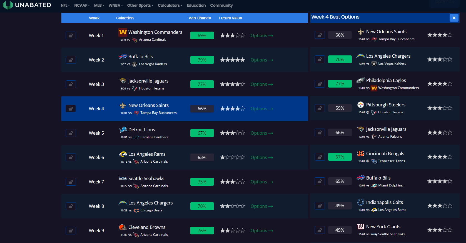Toggle the lock for Week 5
The image size is (466, 243).
pos(71,133)
